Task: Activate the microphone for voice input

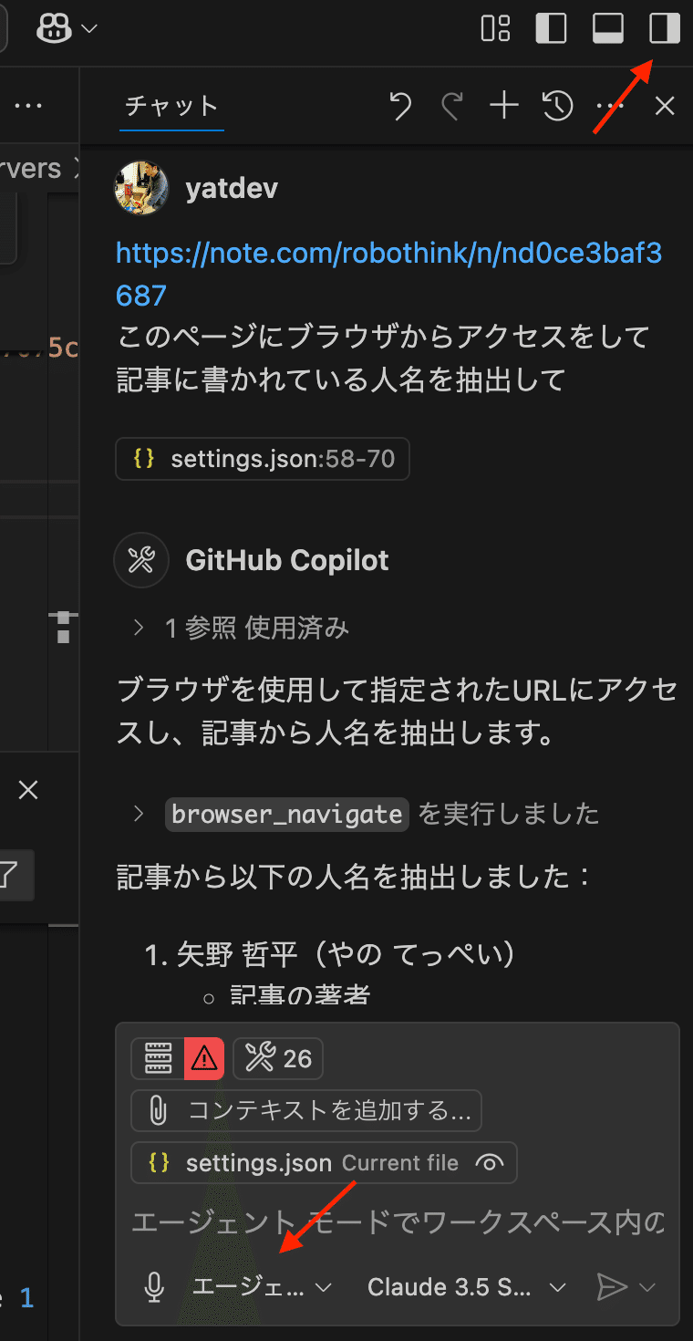Action: pyautogui.click(x=153, y=1287)
